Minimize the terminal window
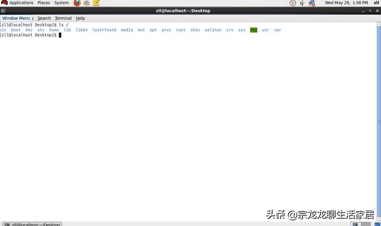381x226 pixels. [x=363, y=11]
